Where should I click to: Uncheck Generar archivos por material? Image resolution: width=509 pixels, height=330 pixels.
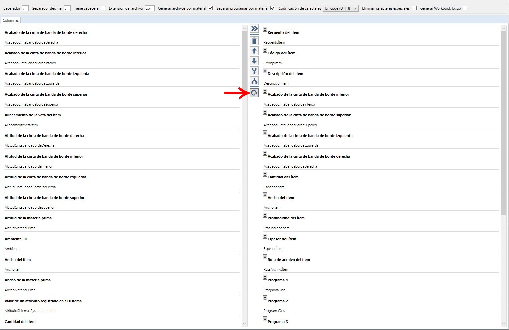(x=210, y=8)
